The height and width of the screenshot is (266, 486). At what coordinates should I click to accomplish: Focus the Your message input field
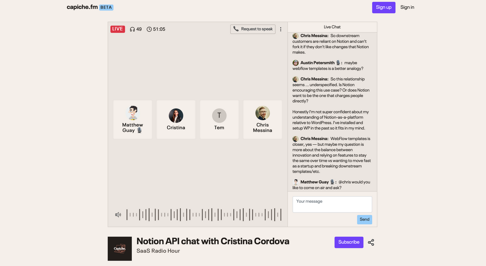(332, 204)
